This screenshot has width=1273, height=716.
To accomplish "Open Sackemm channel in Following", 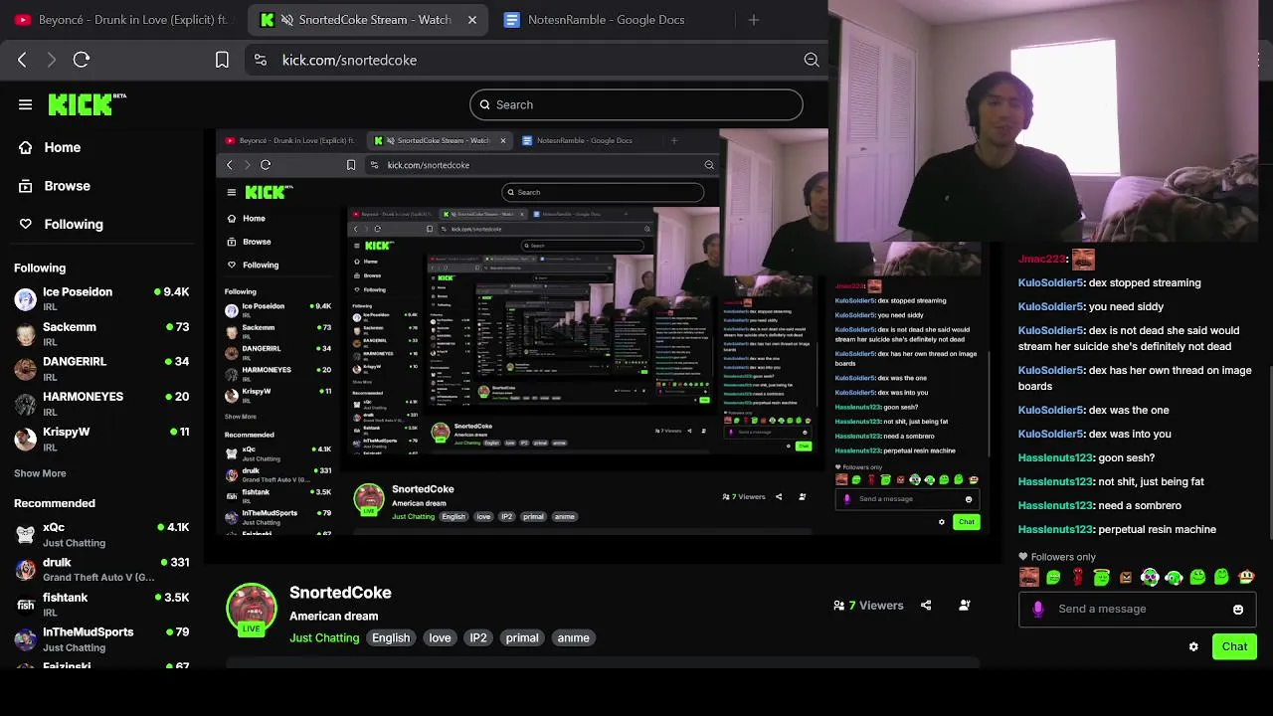I will [x=101, y=334].
